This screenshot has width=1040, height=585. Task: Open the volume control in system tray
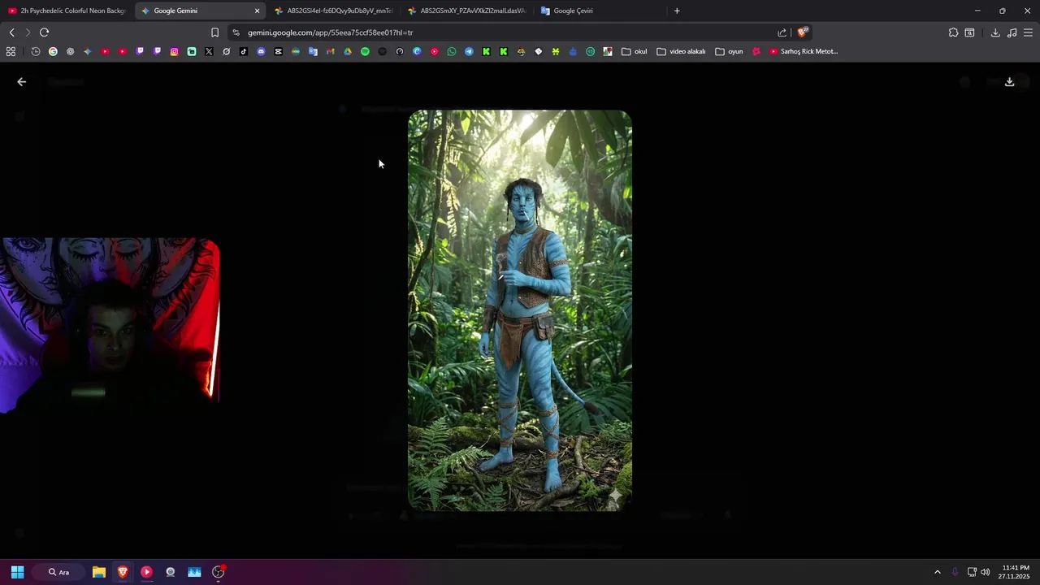click(986, 572)
